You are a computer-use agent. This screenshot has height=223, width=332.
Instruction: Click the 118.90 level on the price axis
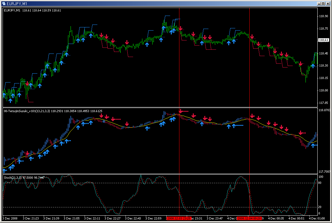coord(323,16)
